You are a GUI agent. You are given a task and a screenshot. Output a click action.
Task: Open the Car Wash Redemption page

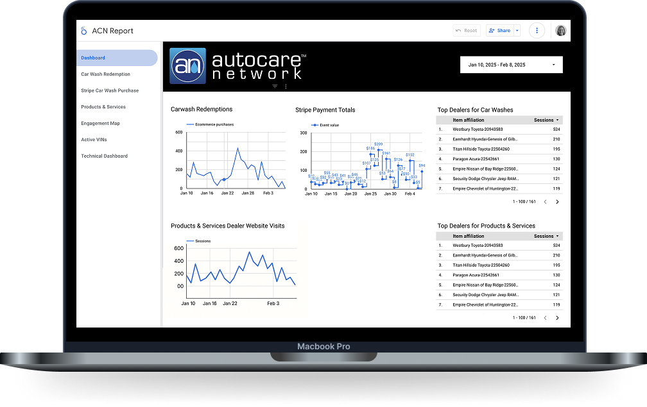105,74
